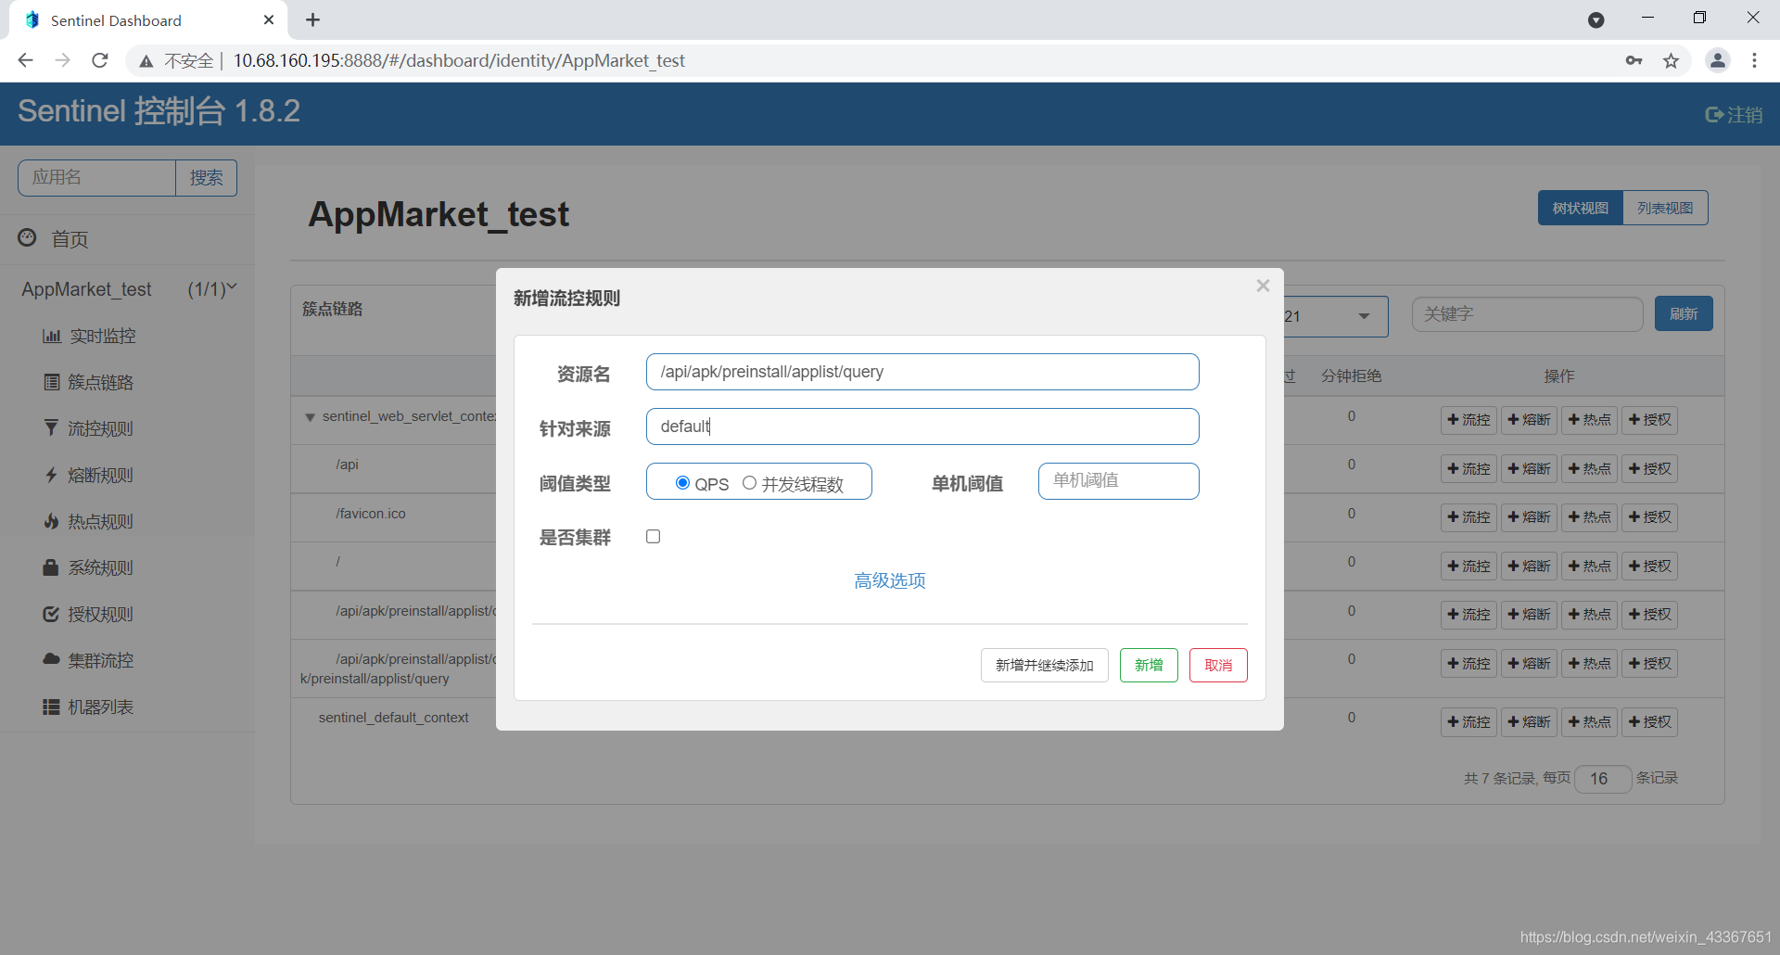Viewport: 1780px width, 955px height.
Task: Collapse sentinel_web_servlet_context tree node
Action: [310, 417]
